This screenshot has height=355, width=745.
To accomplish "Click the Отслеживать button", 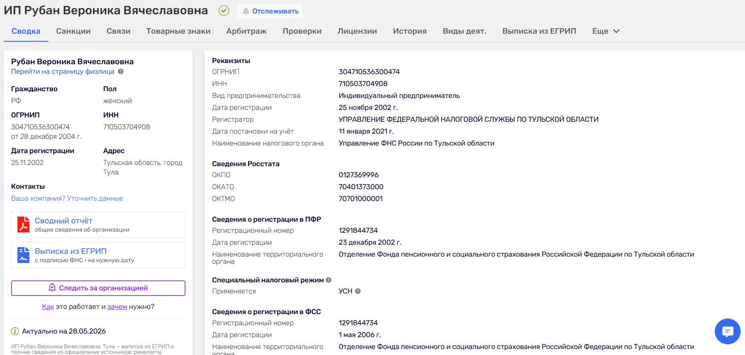I will tap(270, 11).
